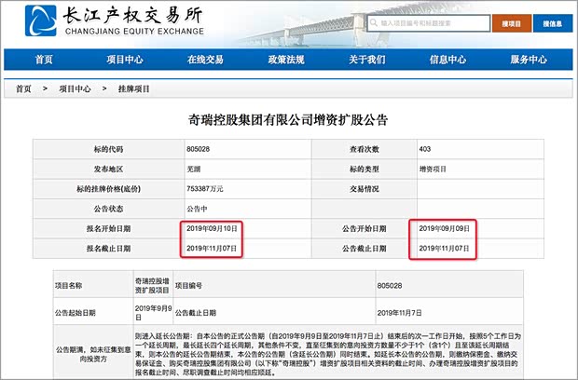Select the 项目编号 value 805028 in lower table
The height and width of the screenshot is (380, 578).
[x=390, y=286]
